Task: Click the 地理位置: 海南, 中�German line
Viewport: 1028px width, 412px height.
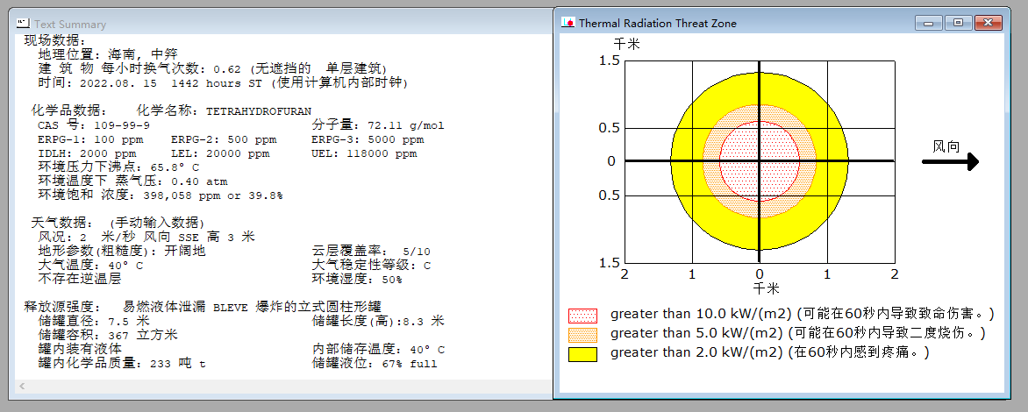Action: pos(108,53)
